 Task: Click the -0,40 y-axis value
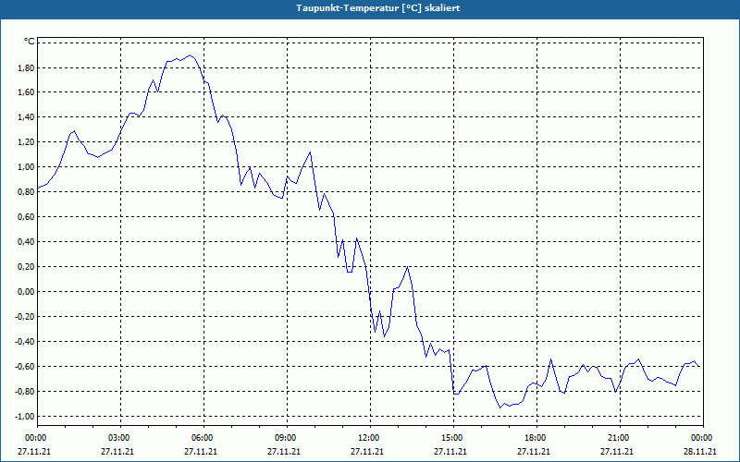click(24, 341)
